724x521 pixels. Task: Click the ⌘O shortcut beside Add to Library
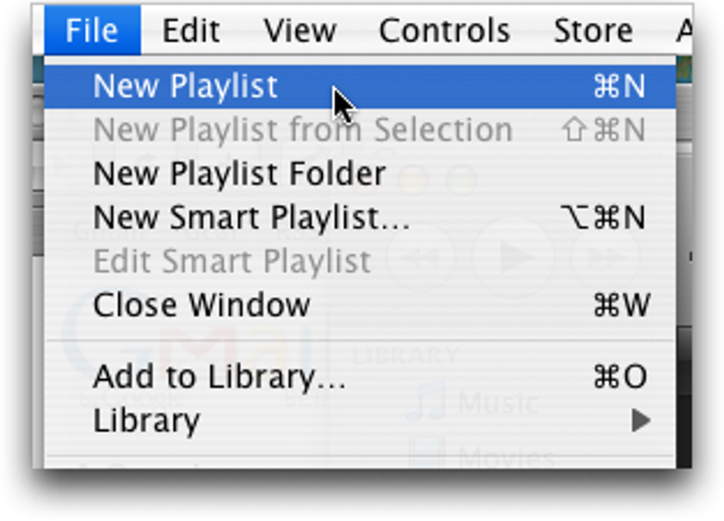tap(620, 377)
